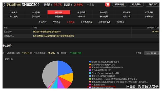Click the -1106.01万股 change value

[75, 53]
